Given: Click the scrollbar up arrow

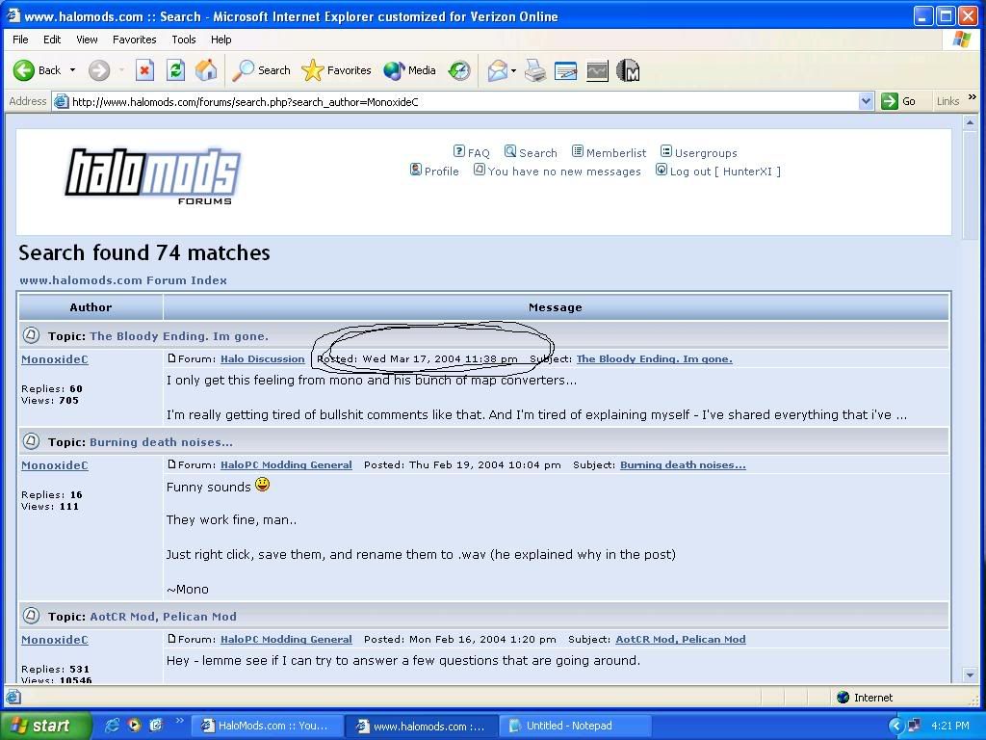Looking at the screenshot, I should tap(970, 122).
